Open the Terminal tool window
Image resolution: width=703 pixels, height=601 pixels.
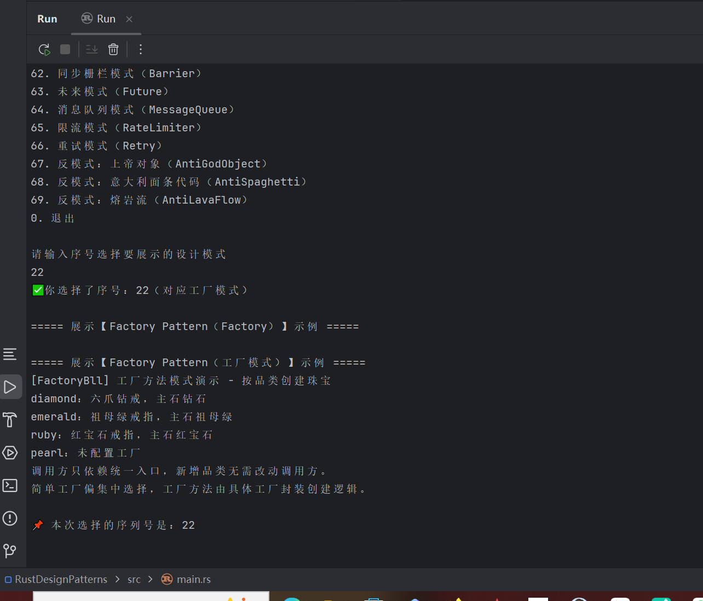(10, 486)
